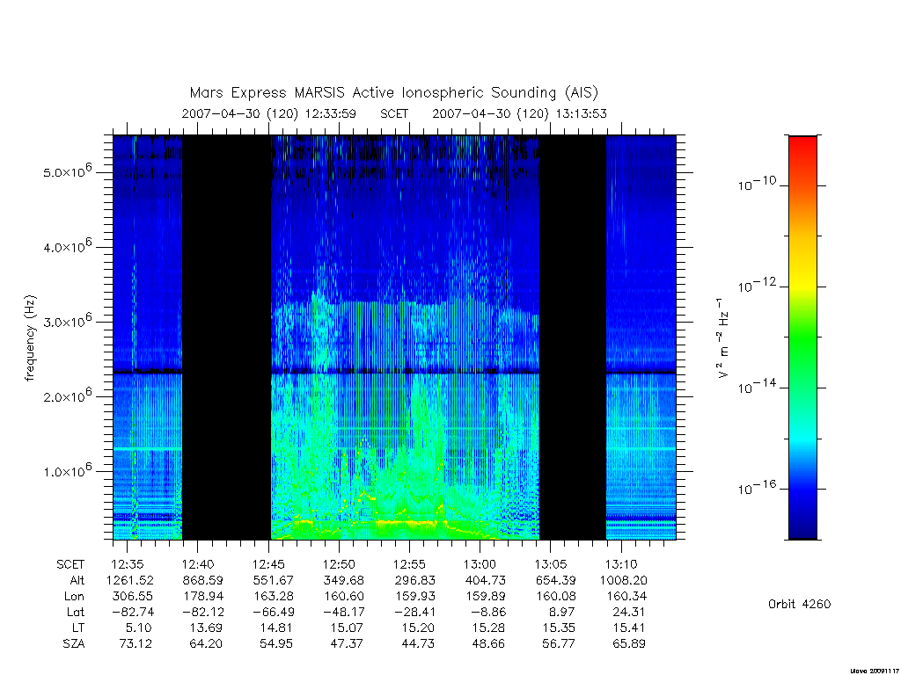Viewport: 901px width, 675px height.
Task: Click the 13:10 SCET time tick label
Action: coord(621,564)
